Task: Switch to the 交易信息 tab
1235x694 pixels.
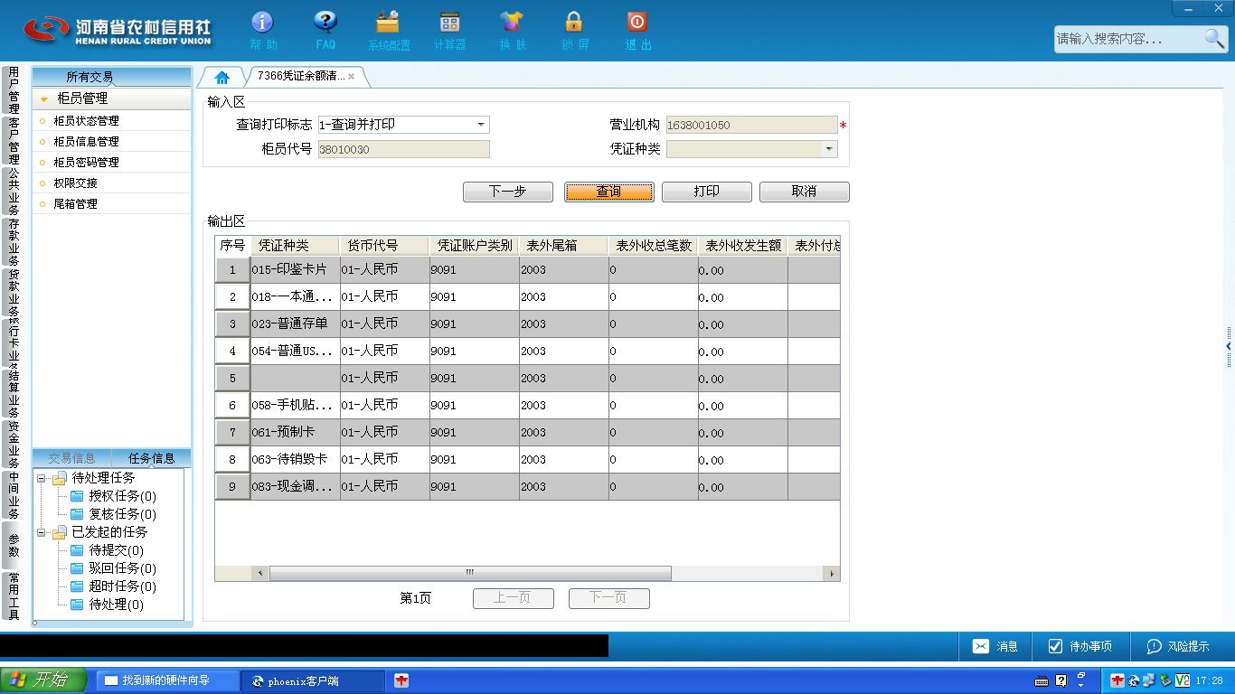Action: pyautogui.click(x=71, y=458)
